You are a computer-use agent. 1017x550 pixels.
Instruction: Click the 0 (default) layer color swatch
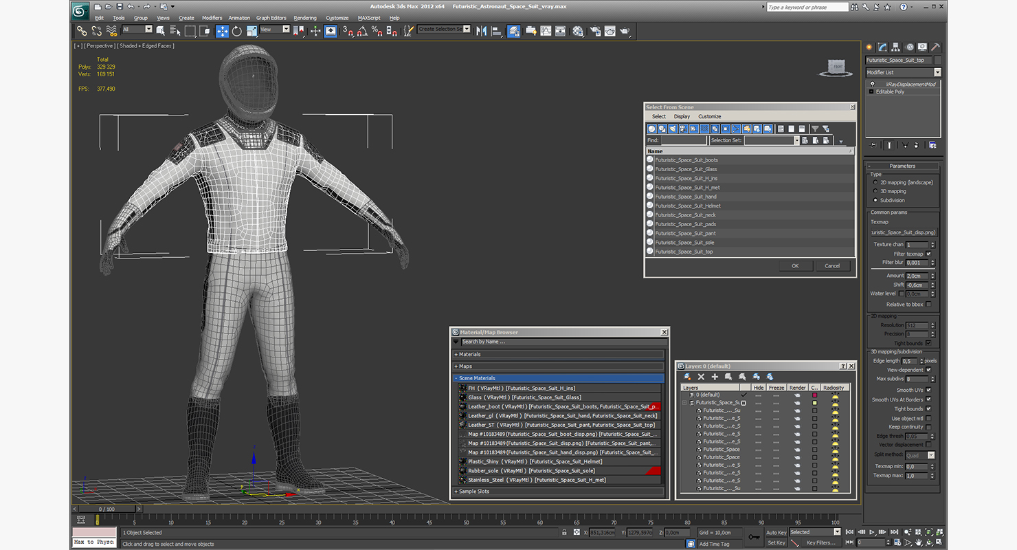(815, 395)
